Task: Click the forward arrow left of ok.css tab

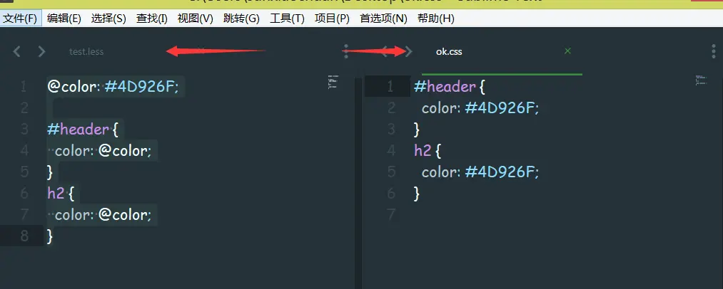Action: [408, 51]
